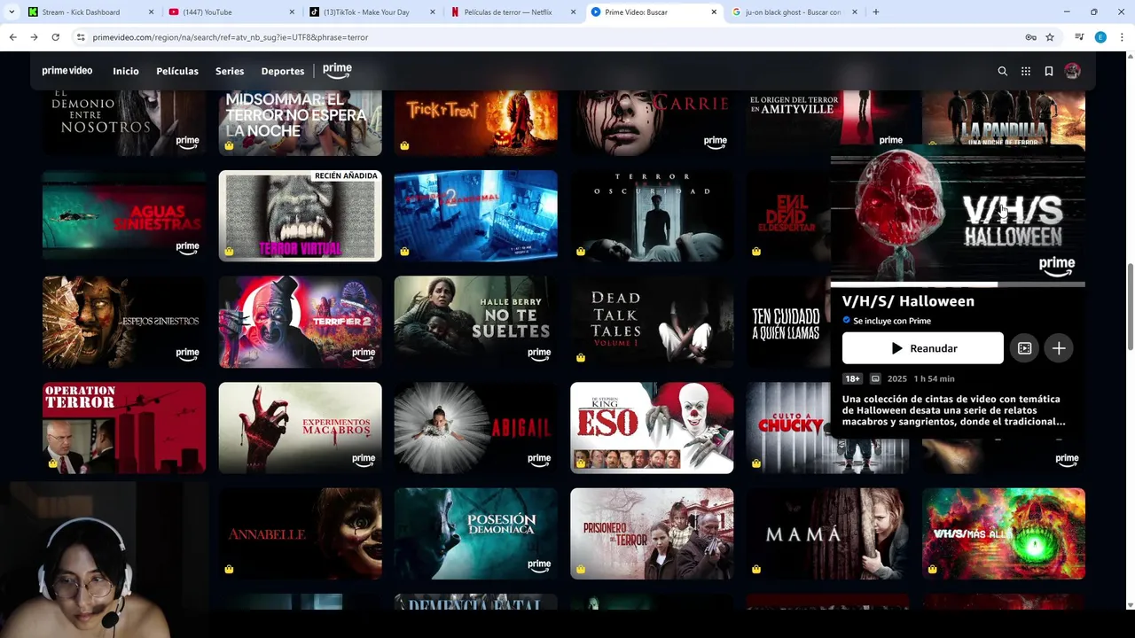Viewport: 1135px width, 638px height.
Task: Open the Stephen King ESO thumbnail
Action: click(x=652, y=428)
